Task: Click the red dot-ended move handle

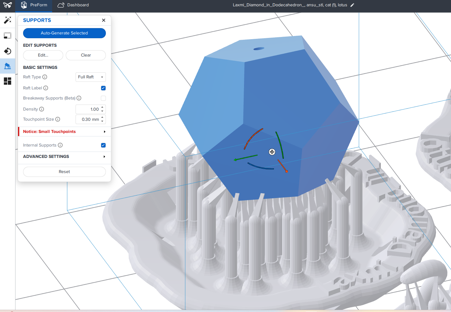Action: click(x=283, y=166)
